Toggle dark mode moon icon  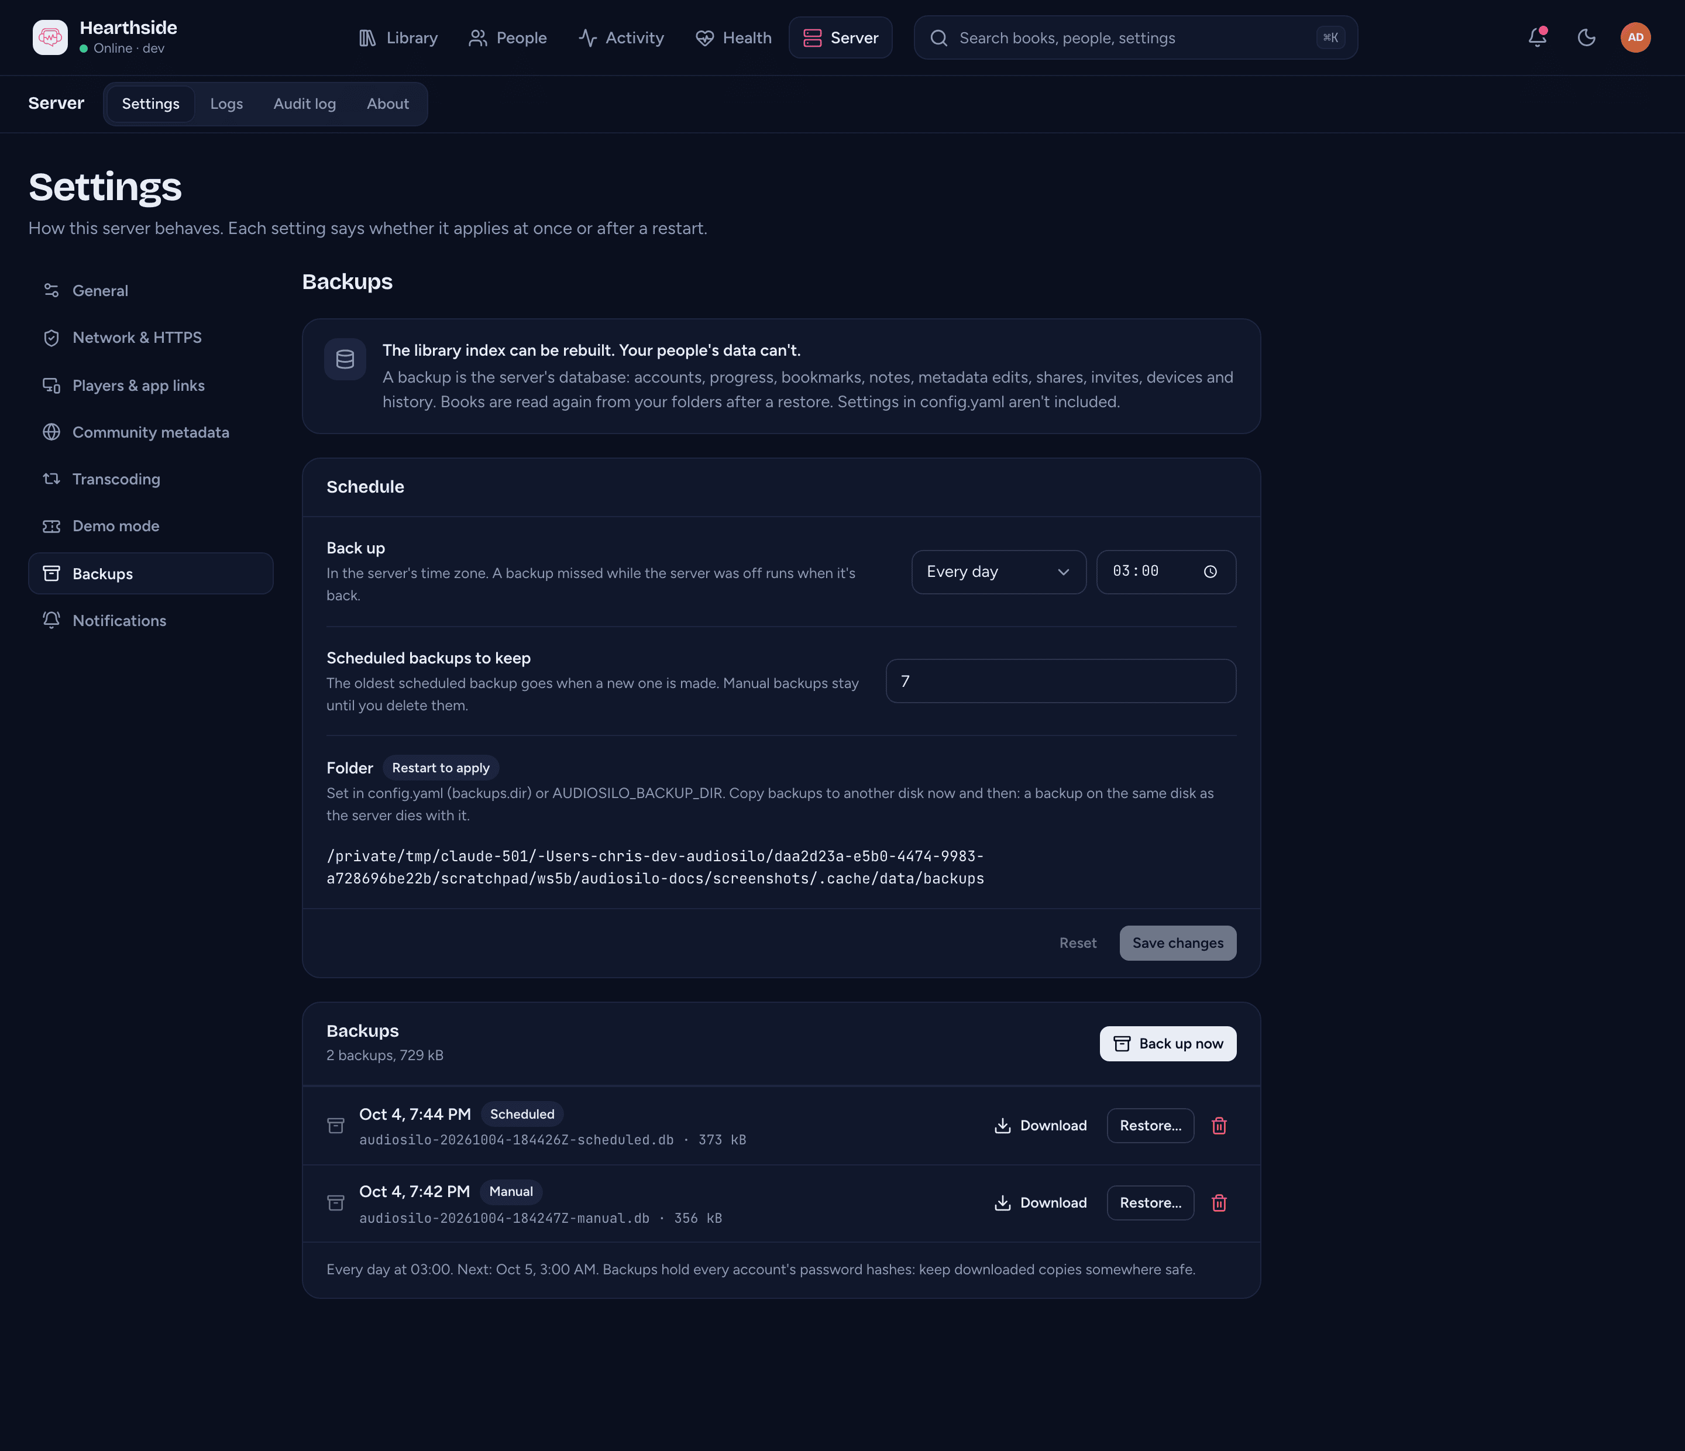tap(1587, 37)
